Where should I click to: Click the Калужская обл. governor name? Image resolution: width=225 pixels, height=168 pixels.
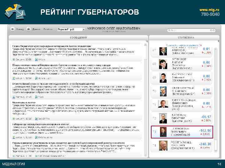182,63
